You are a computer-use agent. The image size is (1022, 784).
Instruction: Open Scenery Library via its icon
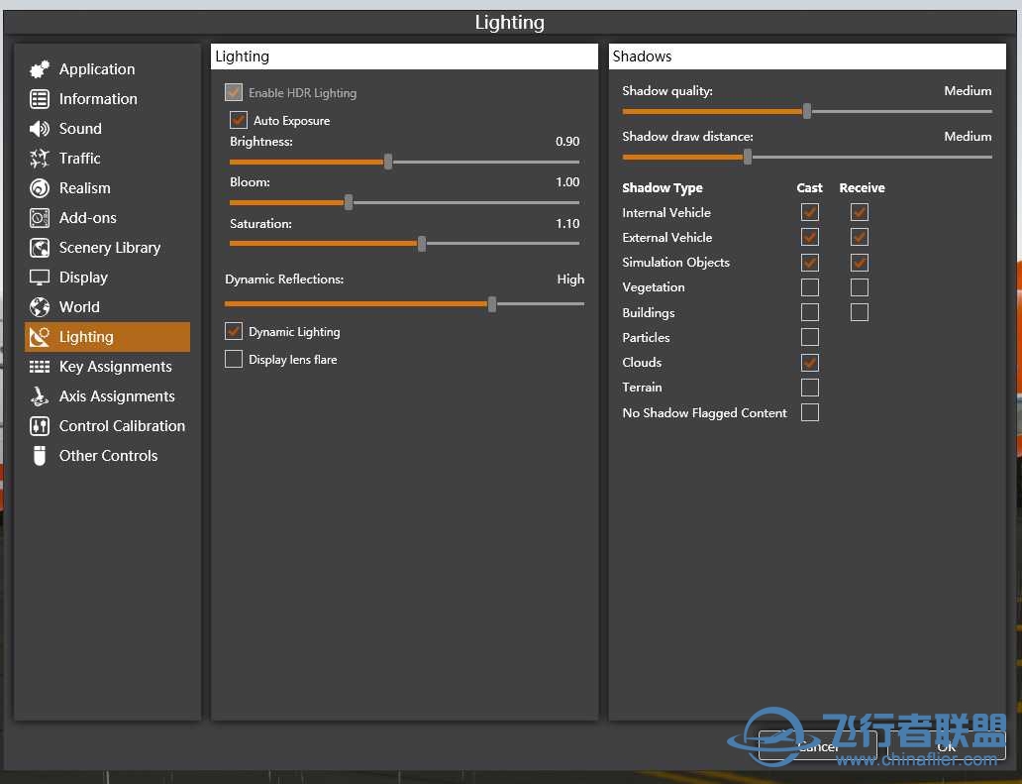click(40, 248)
